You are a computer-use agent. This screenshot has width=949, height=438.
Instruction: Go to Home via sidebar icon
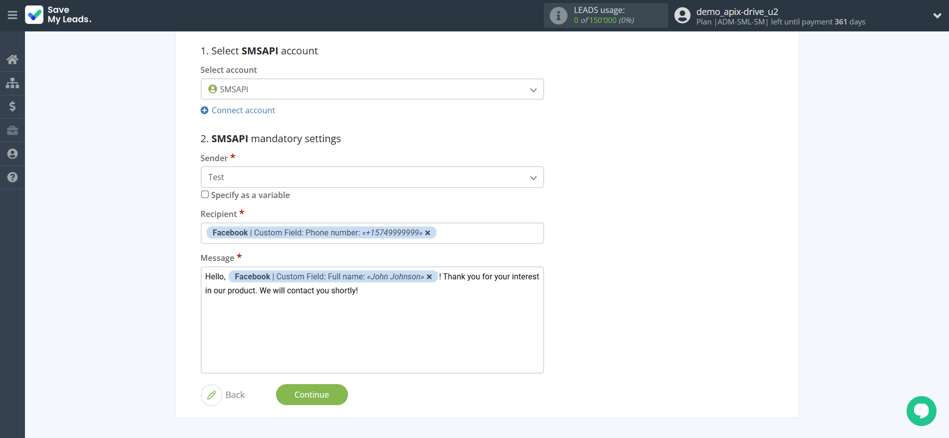point(12,60)
